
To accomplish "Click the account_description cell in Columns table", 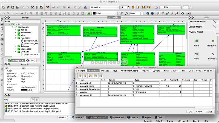I will click(x=90, y=89).
